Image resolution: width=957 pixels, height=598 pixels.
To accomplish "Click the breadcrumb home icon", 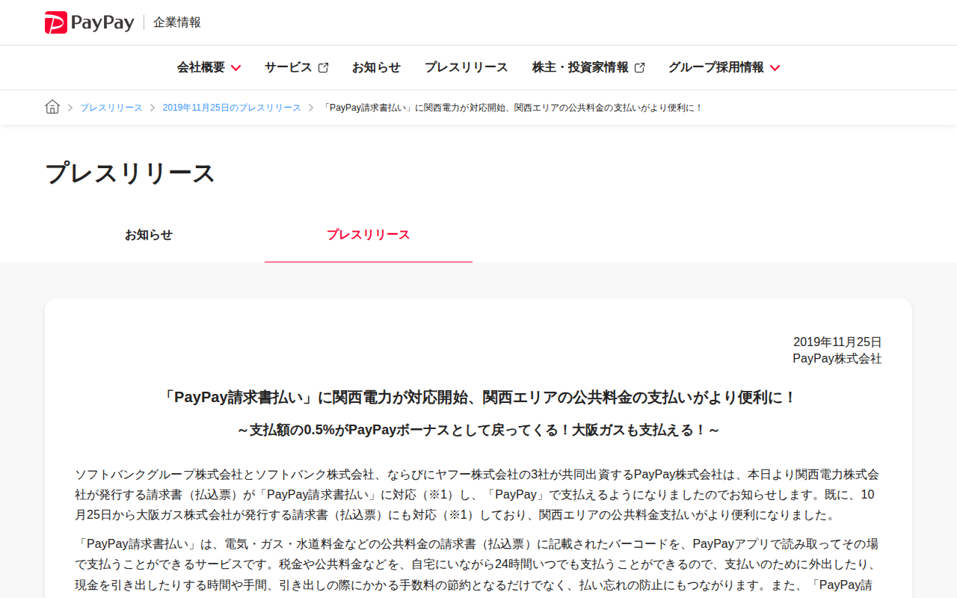I will click(x=52, y=107).
